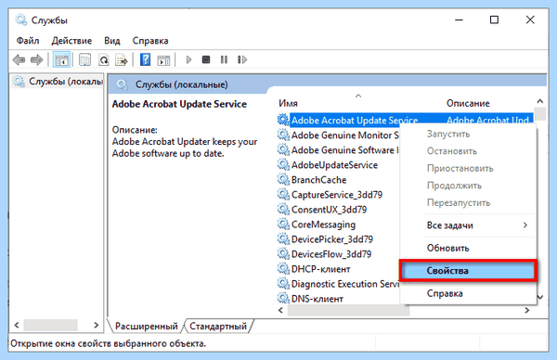Screen dimensions: 557x360
Task: Expand Все задачи submenu
Action: (468, 225)
